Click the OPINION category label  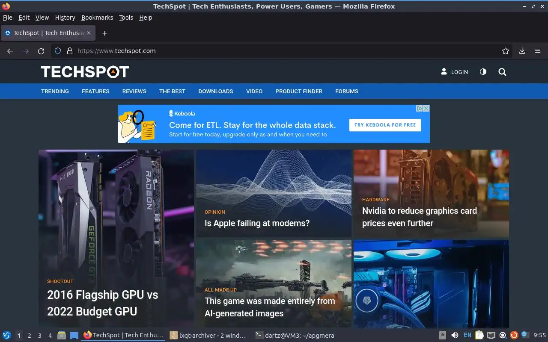click(215, 212)
